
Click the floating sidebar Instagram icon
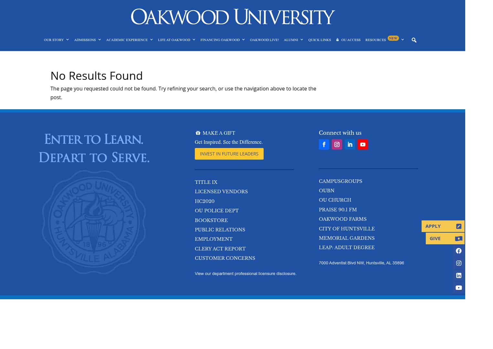pos(459,263)
